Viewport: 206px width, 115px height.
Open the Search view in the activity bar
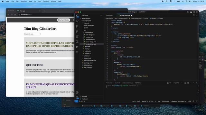pos(77,21)
